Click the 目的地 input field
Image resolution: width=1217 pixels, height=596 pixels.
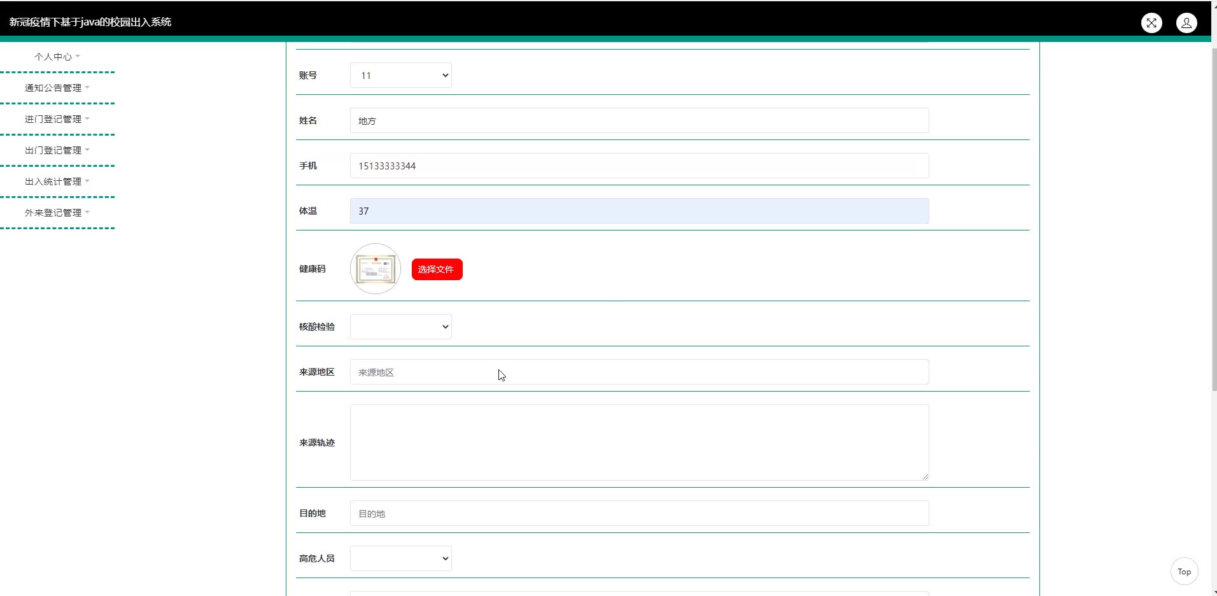pos(640,513)
